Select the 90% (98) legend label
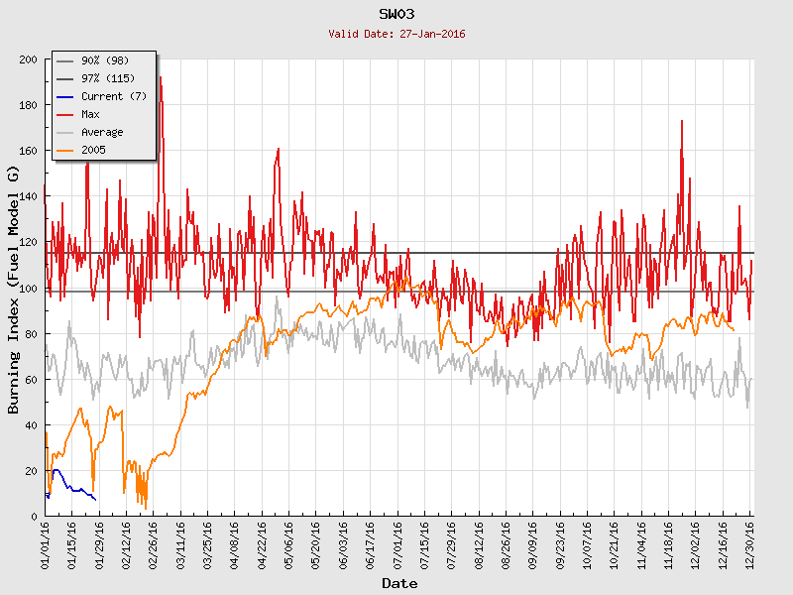The image size is (793, 595). [x=108, y=60]
